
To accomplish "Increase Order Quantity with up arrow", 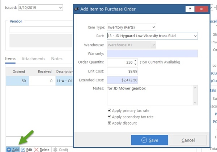I will (x=135, y=61).
